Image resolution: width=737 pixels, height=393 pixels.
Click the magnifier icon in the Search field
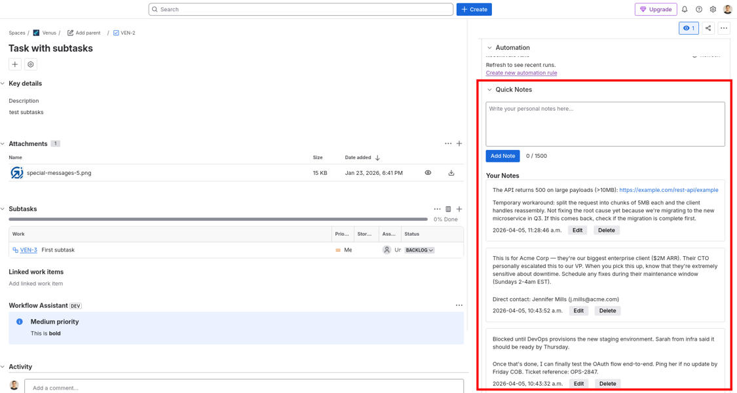[x=155, y=9]
